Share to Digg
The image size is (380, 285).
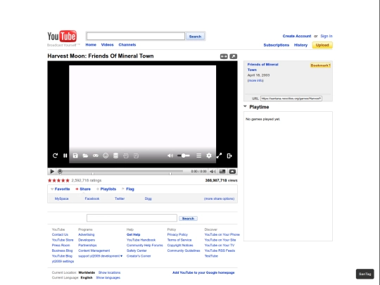point(148,198)
